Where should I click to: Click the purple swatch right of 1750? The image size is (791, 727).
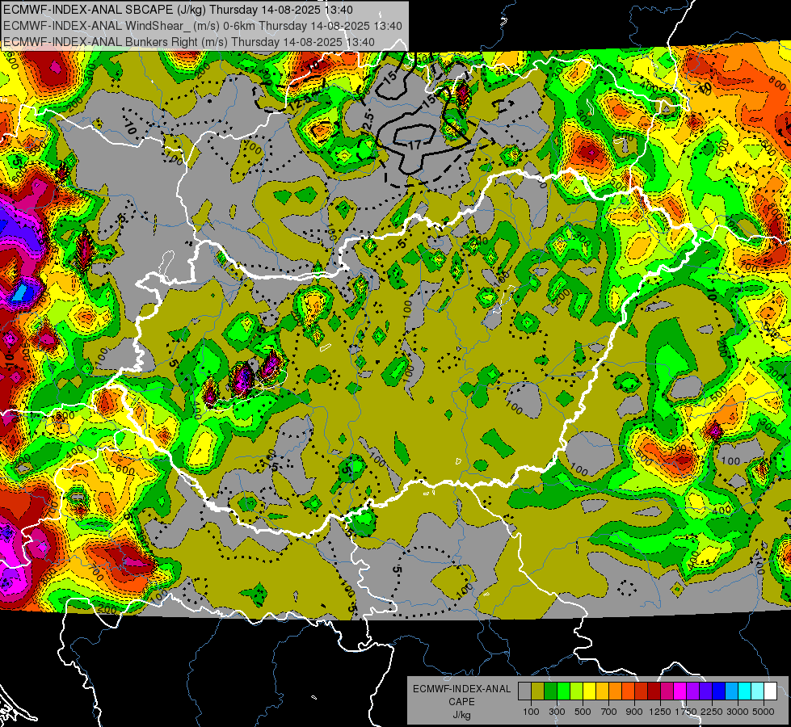[x=693, y=691]
